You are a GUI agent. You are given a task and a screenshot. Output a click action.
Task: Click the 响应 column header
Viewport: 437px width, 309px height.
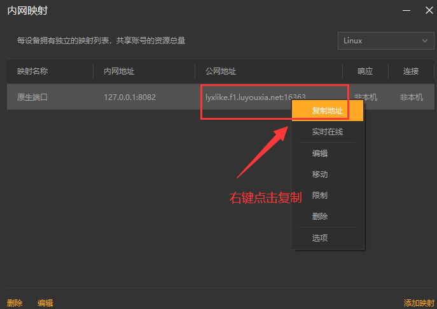pos(365,71)
